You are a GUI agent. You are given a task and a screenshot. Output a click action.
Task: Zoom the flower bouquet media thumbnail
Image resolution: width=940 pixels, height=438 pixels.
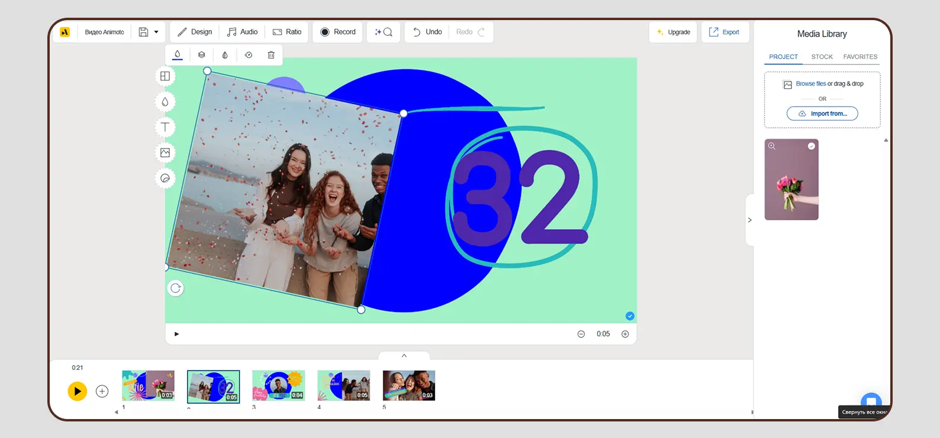point(772,146)
